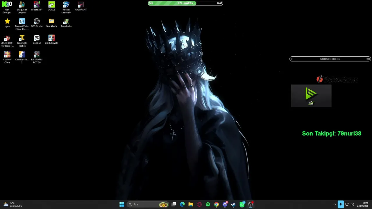Switch to OBS Studio in the taskbar
This screenshot has width=372, height=209.
(251, 204)
